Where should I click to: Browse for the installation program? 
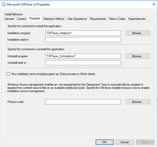pyautogui.click(x=138, y=33)
